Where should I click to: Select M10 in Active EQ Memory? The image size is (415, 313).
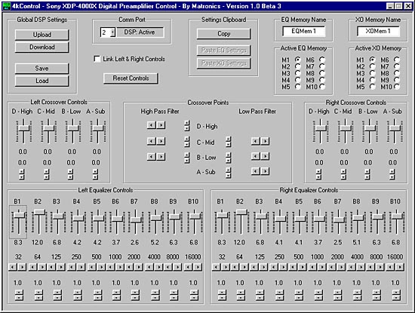(322, 87)
